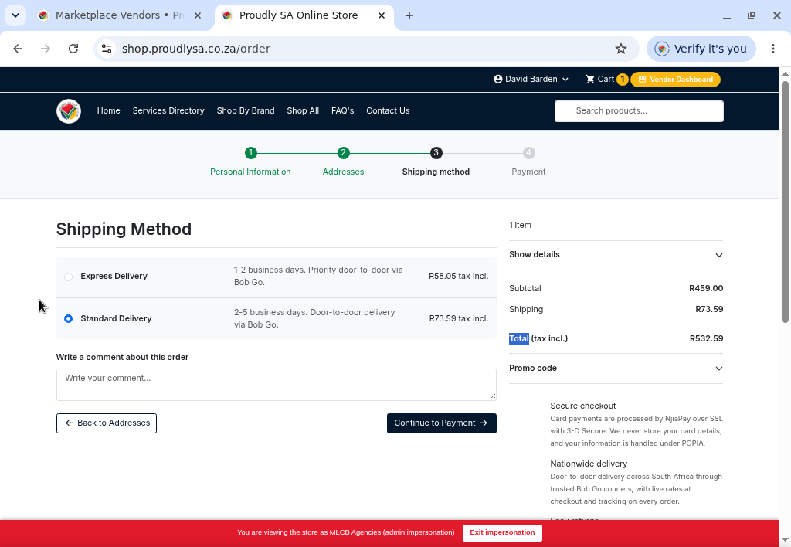Close the Marketplace Vendors tab
Screen dimensions: 791x547
tap(198, 15)
